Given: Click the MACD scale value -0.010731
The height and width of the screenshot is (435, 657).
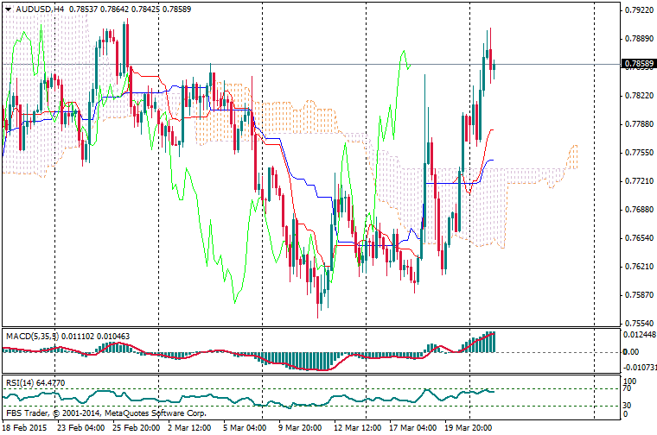Looking at the screenshot, I should 640,367.
